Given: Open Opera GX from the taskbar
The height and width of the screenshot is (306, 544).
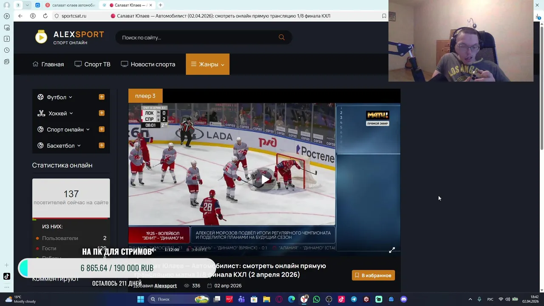Looking at the screenshot, I should pyautogui.click(x=279, y=299).
